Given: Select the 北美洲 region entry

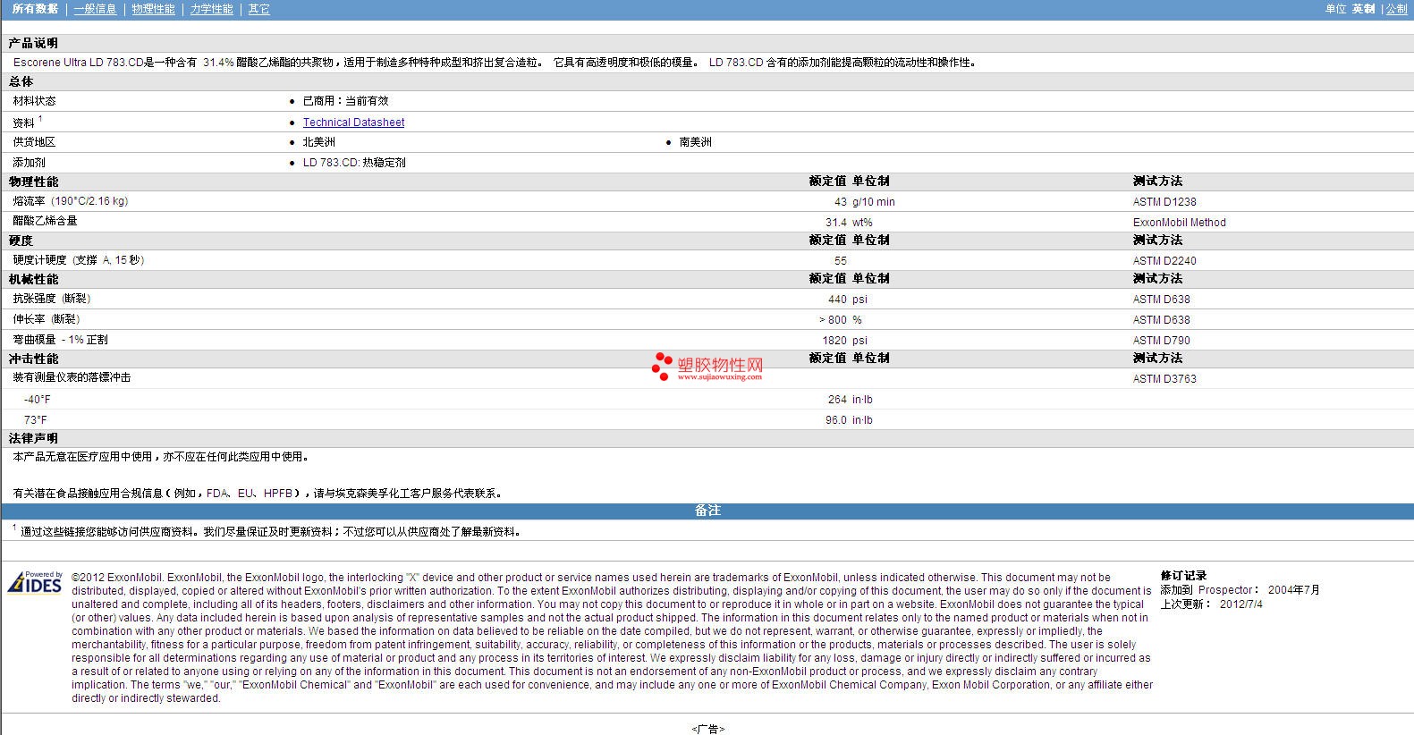Looking at the screenshot, I should tap(318, 142).
